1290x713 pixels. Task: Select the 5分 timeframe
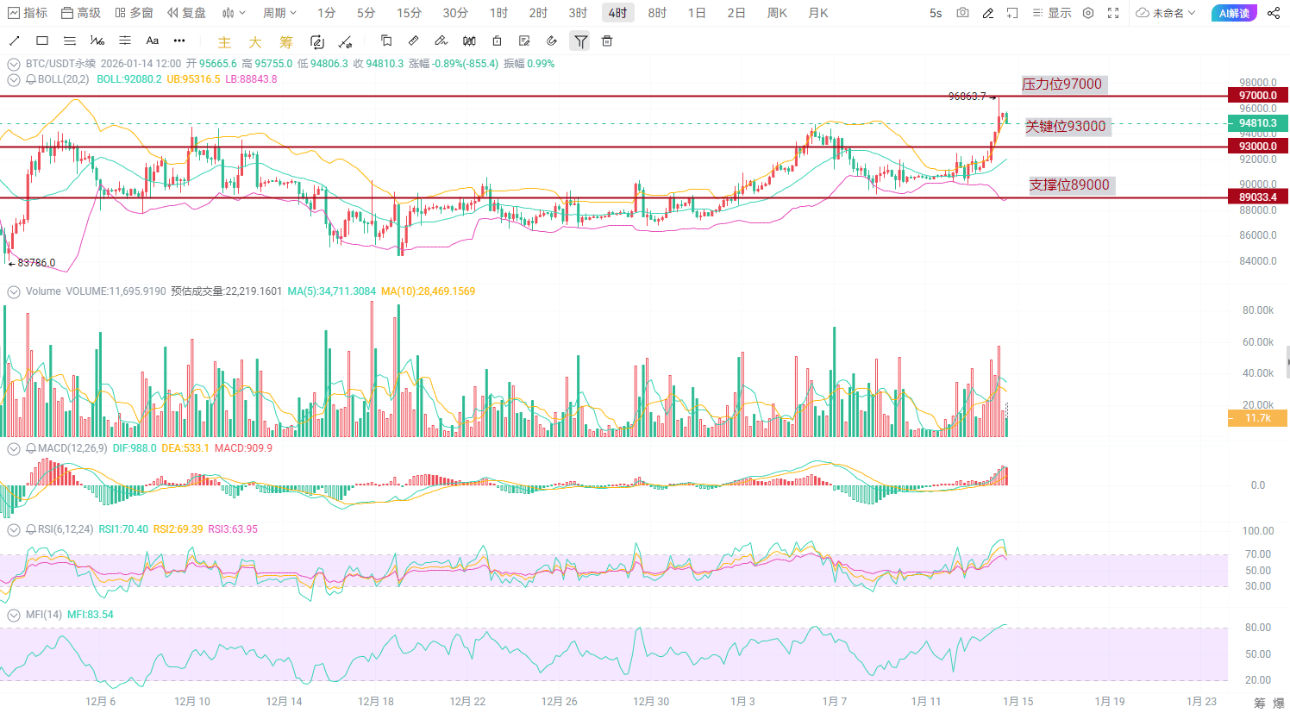pos(366,13)
